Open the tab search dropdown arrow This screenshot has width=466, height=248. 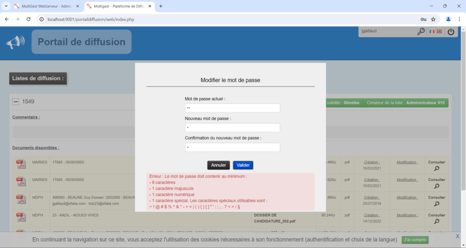click(6, 6)
